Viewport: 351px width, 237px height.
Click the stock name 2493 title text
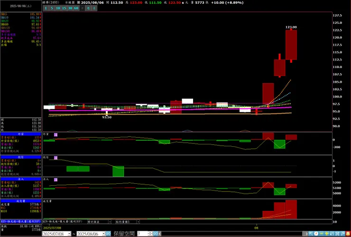pyautogui.click(x=51, y=3)
